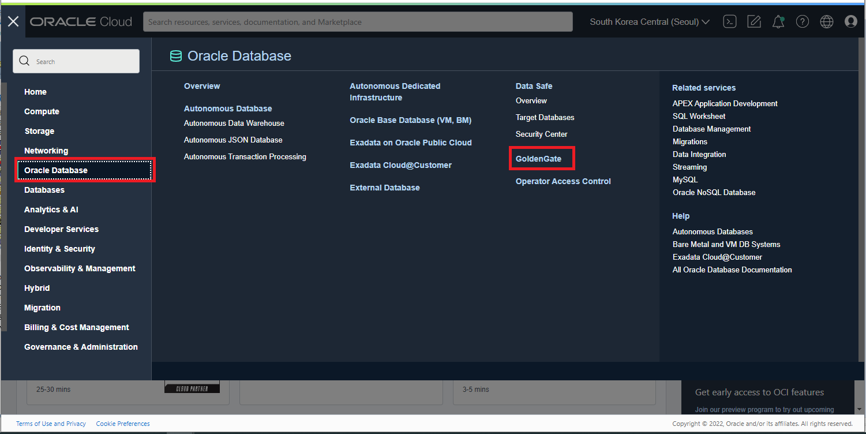Open Operator Access Control
The height and width of the screenshot is (434, 866).
(x=563, y=181)
